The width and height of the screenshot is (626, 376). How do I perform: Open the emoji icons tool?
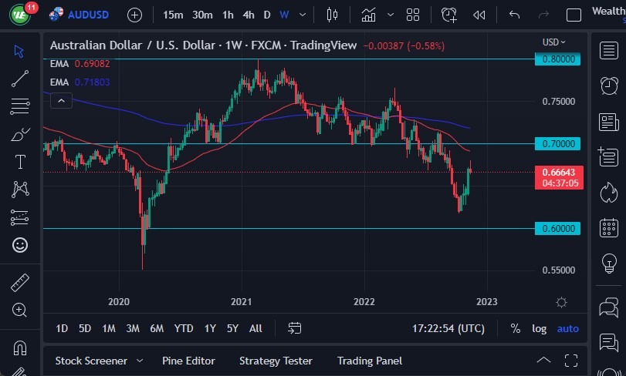coord(20,245)
